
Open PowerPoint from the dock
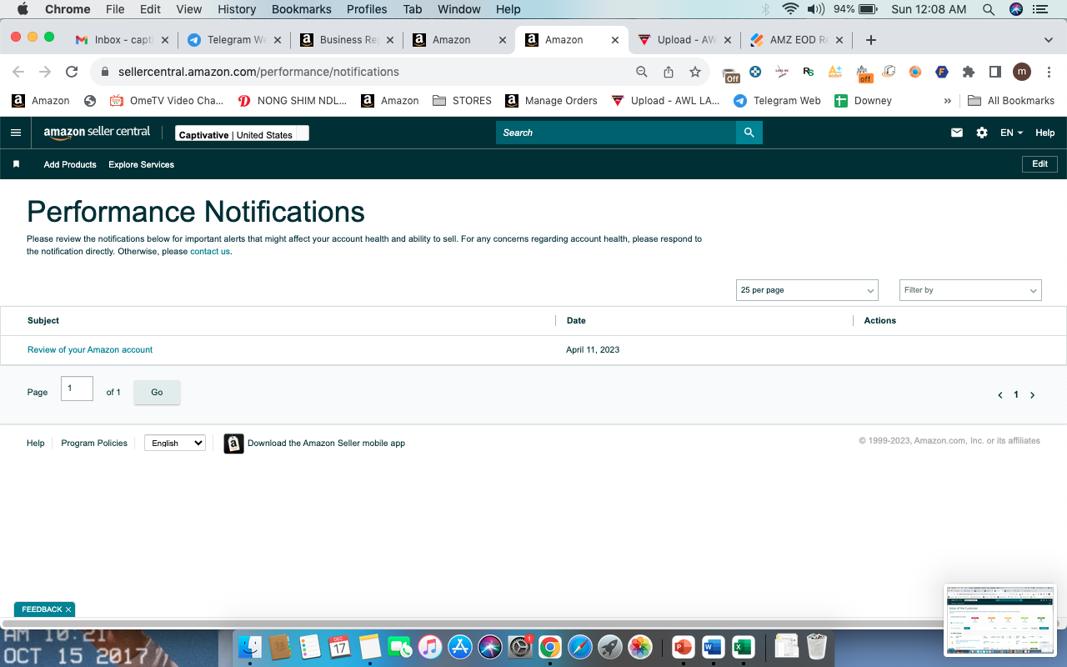pyautogui.click(x=684, y=647)
